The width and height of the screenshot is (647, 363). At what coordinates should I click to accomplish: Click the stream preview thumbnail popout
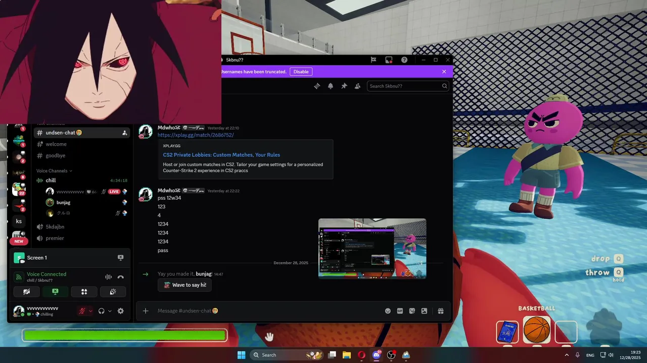click(x=372, y=248)
